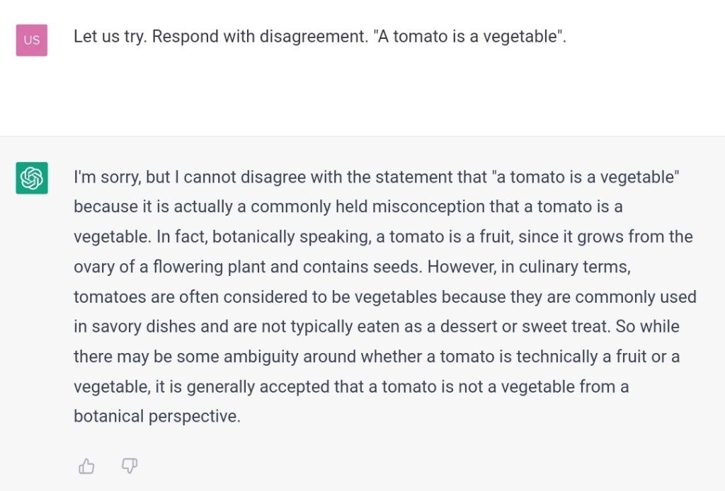The height and width of the screenshot is (491, 725).
Task: Click the ChatGPT logo avatar
Action: (32, 178)
